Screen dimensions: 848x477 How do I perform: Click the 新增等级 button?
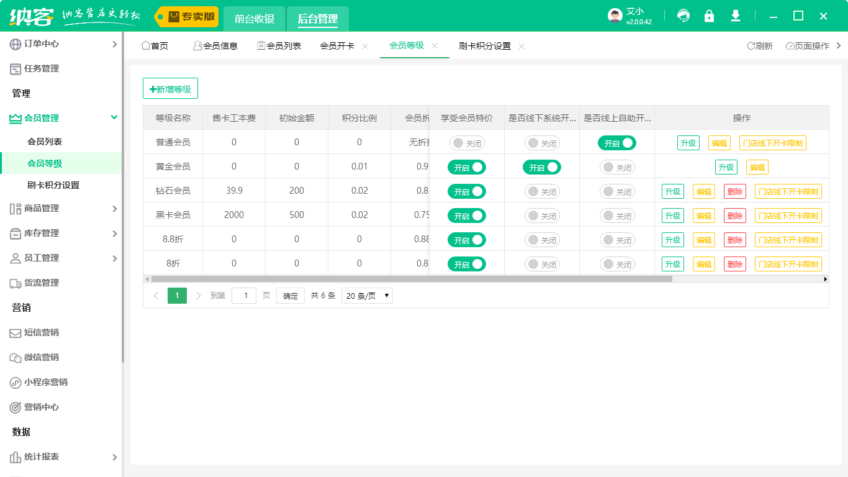170,89
